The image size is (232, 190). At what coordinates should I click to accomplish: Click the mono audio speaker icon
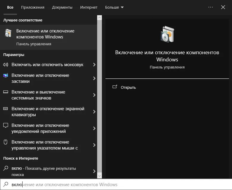point(6,65)
